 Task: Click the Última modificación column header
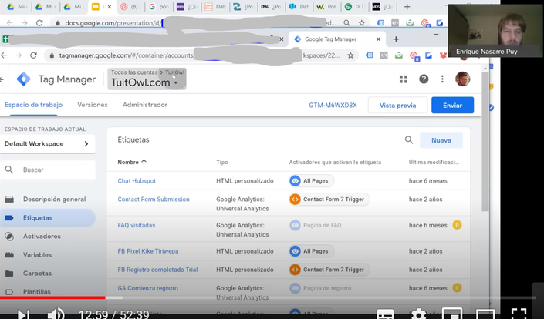pyautogui.click(x=434, y=162)
